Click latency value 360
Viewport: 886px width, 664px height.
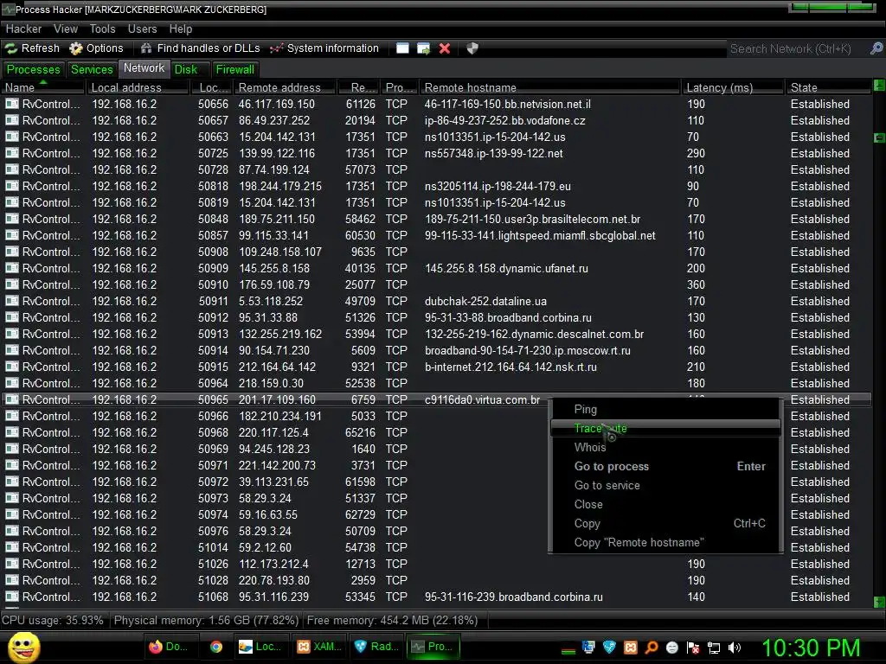point(696,284)
